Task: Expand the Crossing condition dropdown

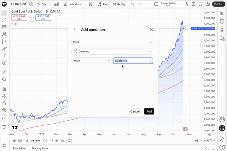Action: [112, 51]
